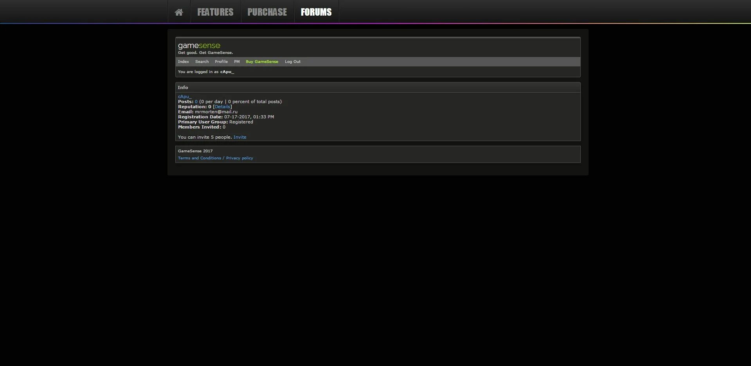This screenshot has width=751, height=366.
Task: Click 'You can invite 5 people.' text
Action: tap(205, 137)
